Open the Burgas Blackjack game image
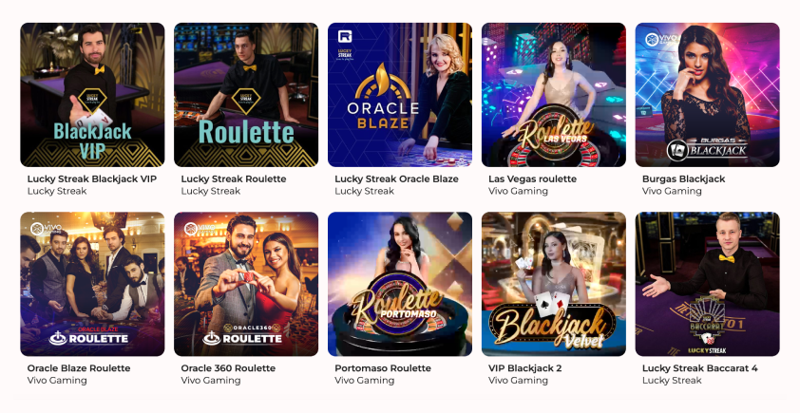The image size is (800, 413). coord(707,95)
